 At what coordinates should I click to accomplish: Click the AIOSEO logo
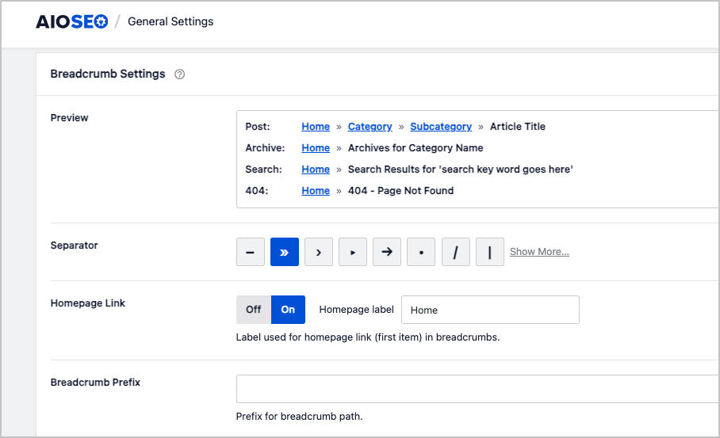(x=72, y=21)
